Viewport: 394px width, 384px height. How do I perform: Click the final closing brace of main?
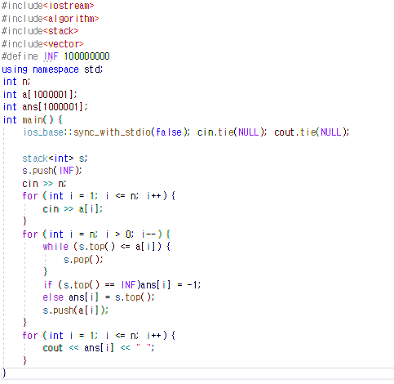4,373
